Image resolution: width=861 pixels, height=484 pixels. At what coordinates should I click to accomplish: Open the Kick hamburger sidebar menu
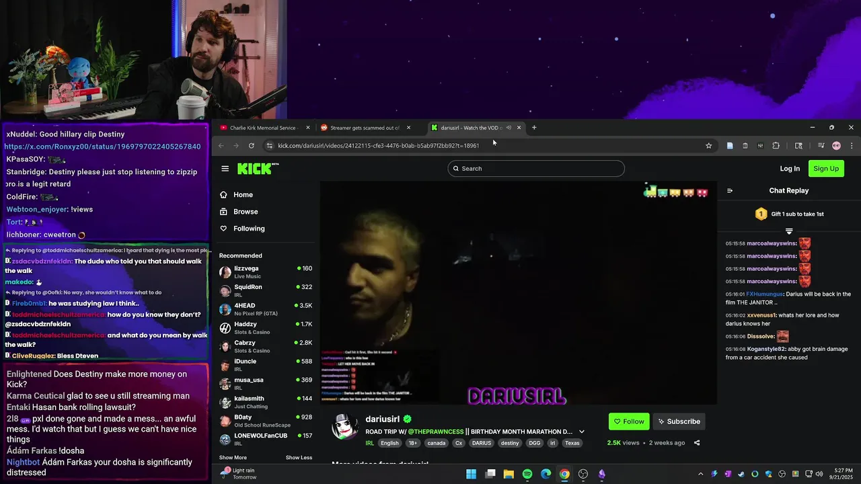point(225,169)
